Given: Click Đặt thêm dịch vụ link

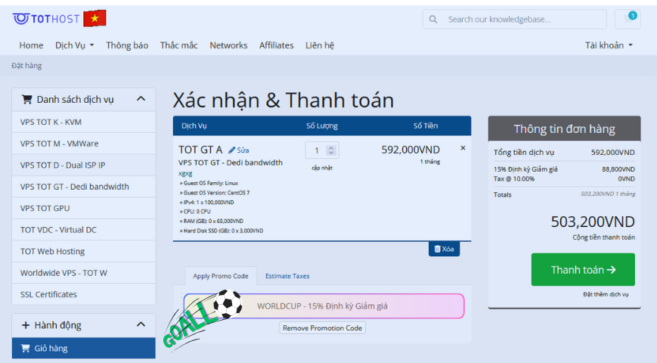Looking at the screenshot, I should point(606,294).
